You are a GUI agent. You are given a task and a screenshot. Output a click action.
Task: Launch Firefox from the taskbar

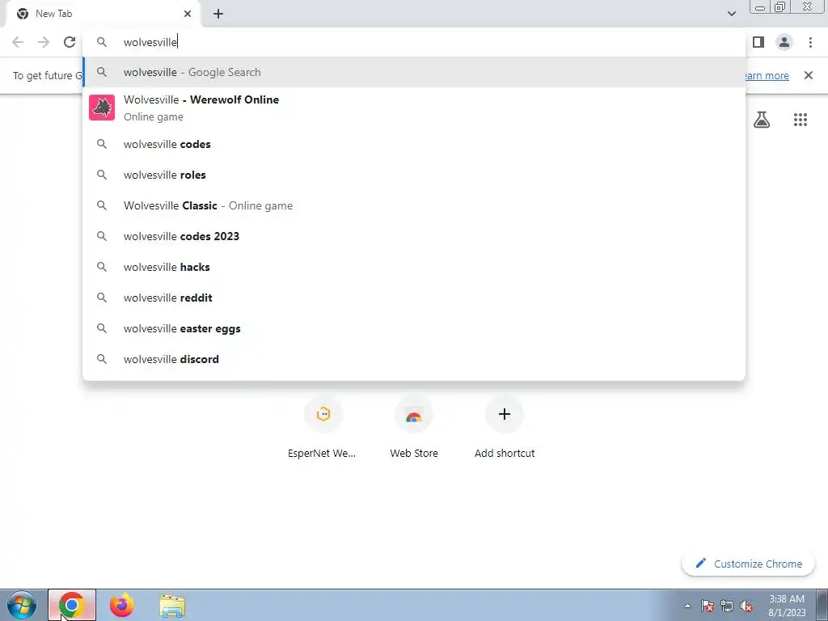121,605
